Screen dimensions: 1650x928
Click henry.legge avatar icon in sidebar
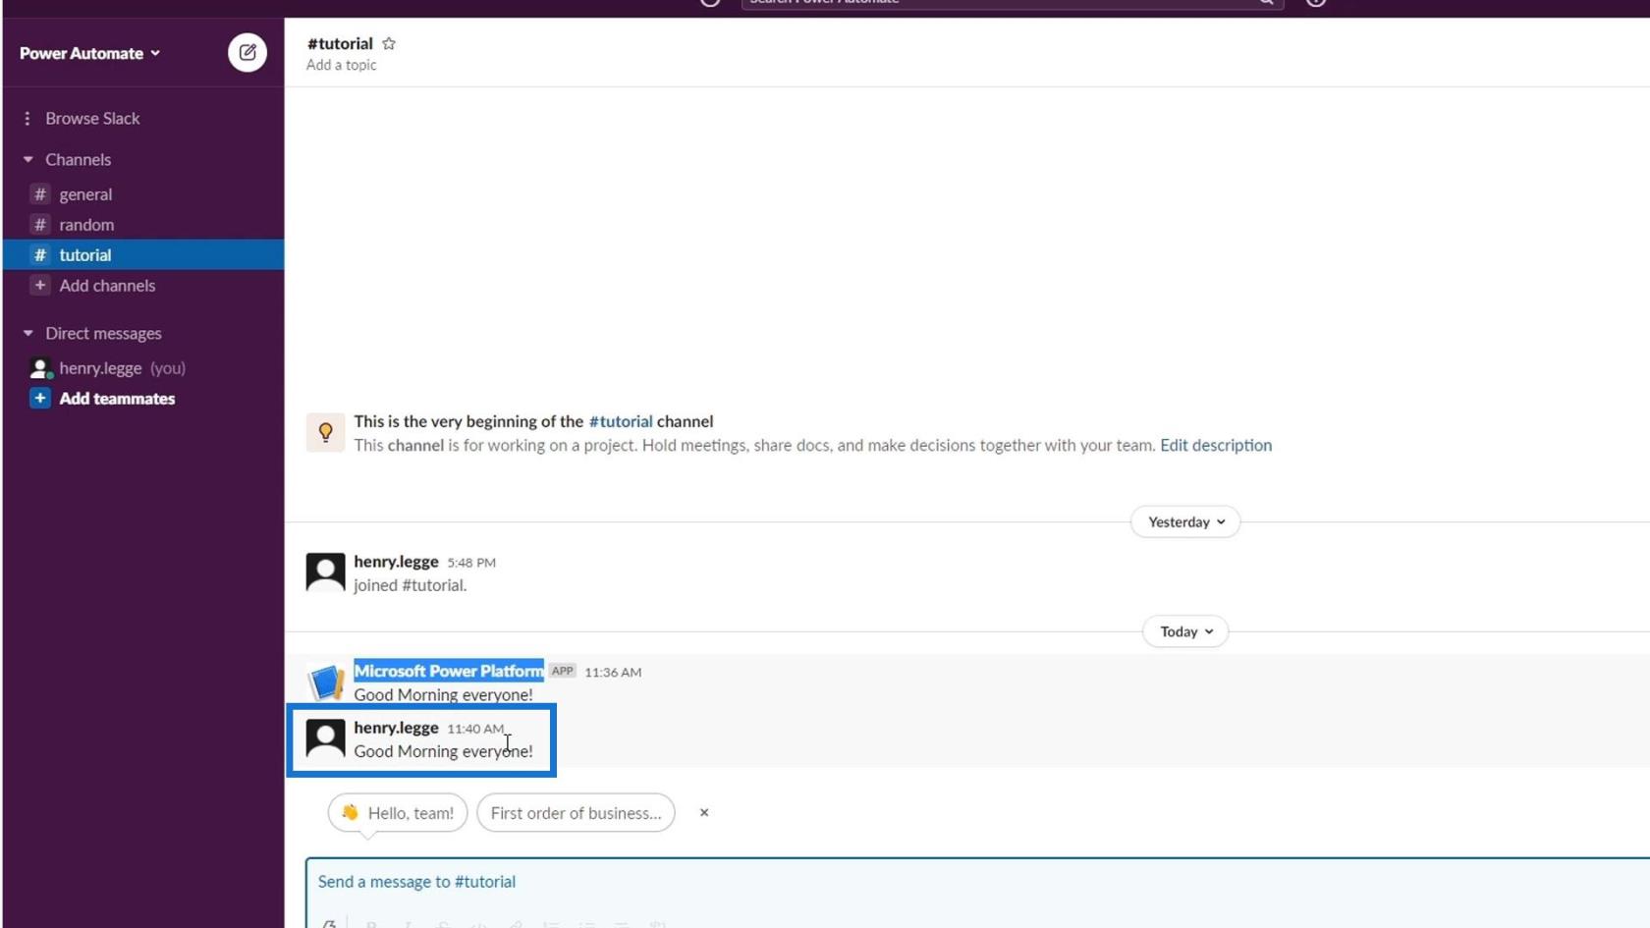[x=40, y=368]
